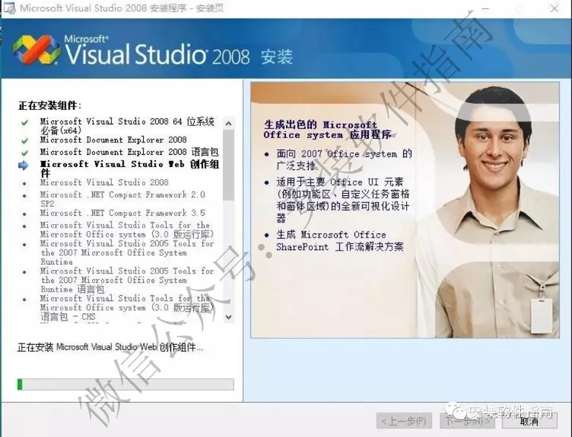The height and width of the screenshot is (437, 572).
Task: Click the installer icon in title bar
Action: coord(9,8)
